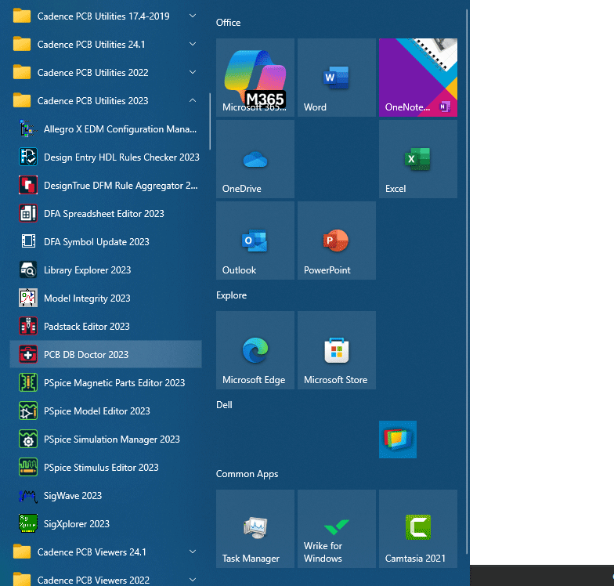This screenshot has height=586, width=614.
Task: Open DFA Symbol Update 2023 icon
Action: (28, 241)
